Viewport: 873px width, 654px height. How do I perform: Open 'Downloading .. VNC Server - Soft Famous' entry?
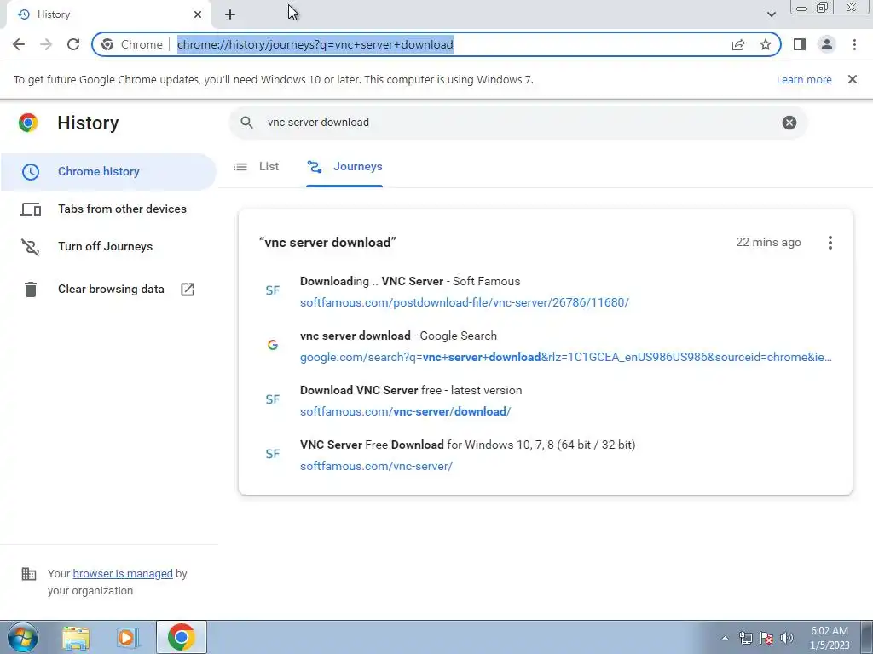click(x=410, y=281)
